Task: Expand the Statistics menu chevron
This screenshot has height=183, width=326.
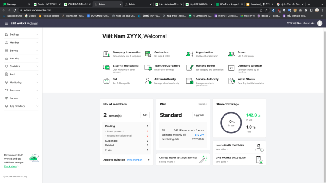Action: coord(37,66)
